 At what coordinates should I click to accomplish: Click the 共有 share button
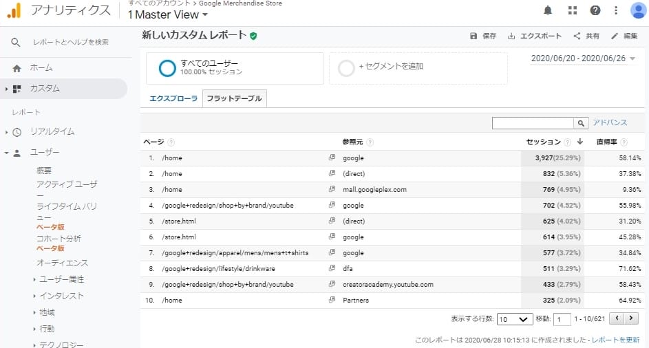click(x=586, y=36)
